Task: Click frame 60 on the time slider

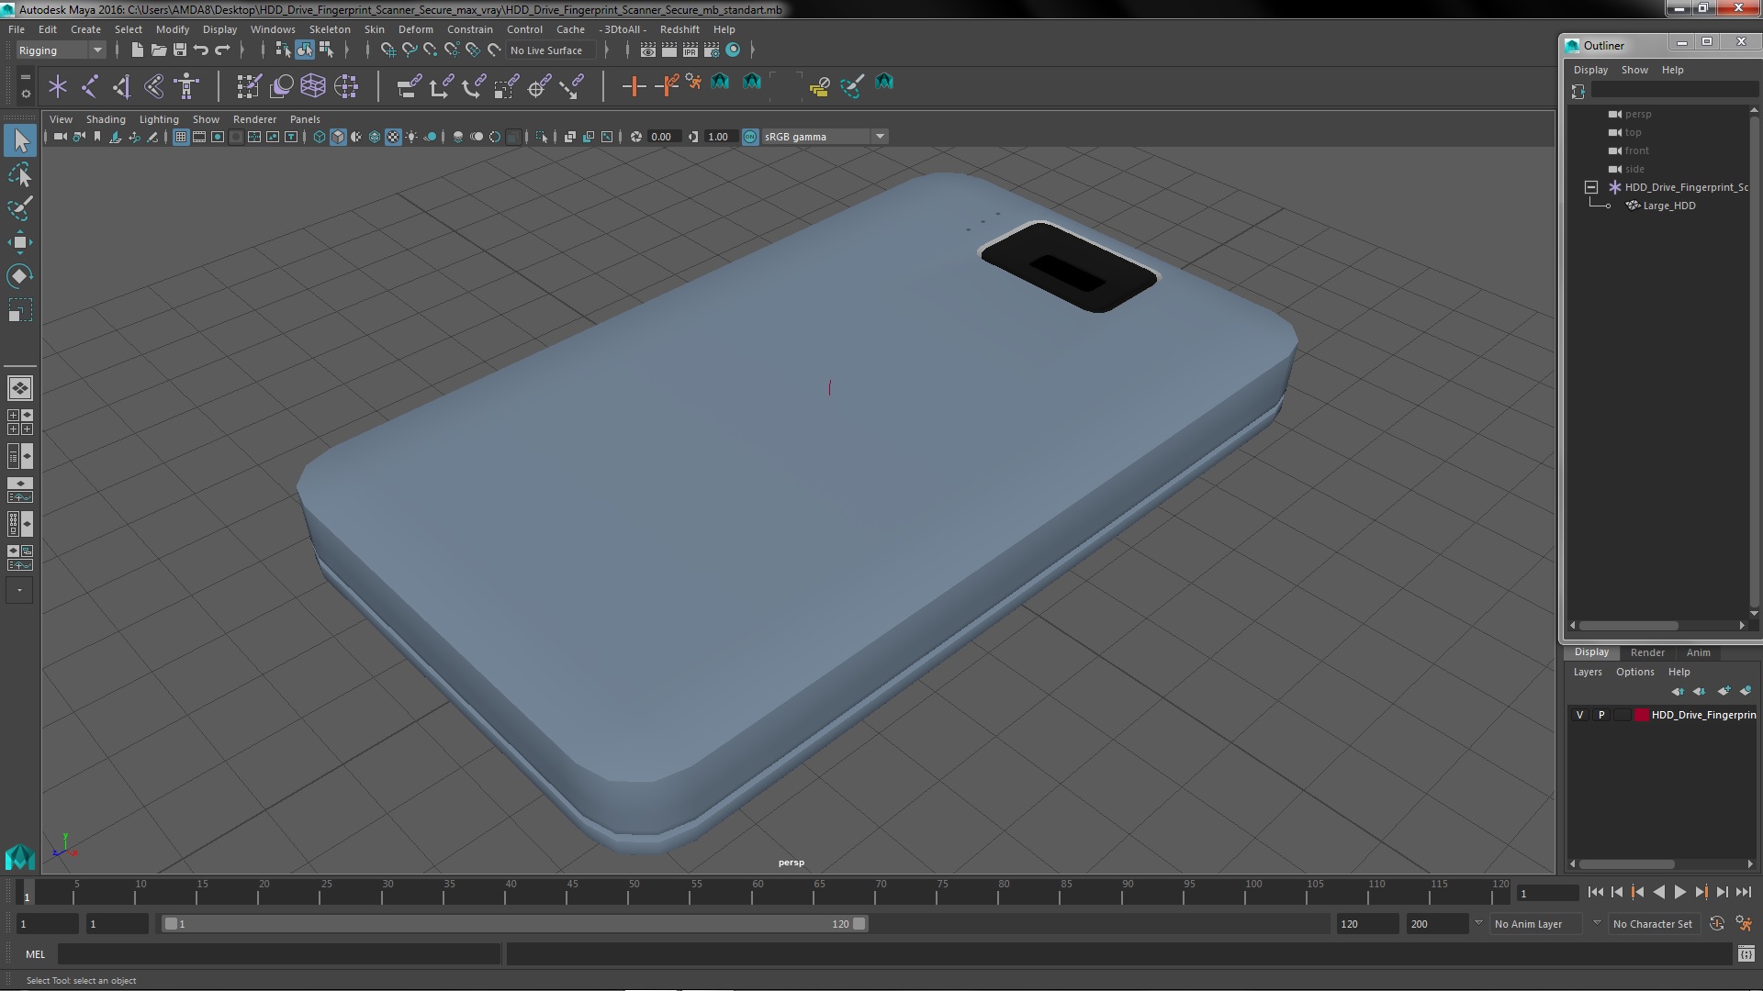Action: pyautogui.click(x=758, y=892)
